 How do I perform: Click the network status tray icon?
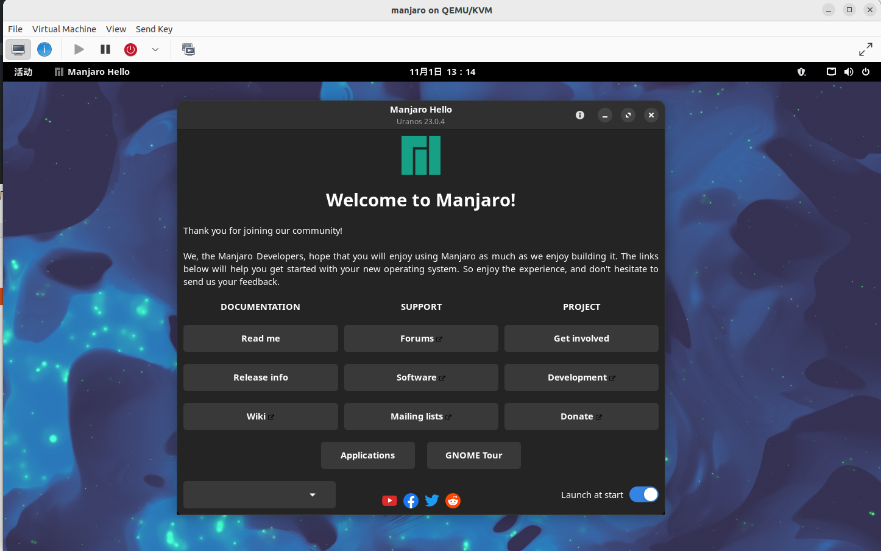[831, 72]
